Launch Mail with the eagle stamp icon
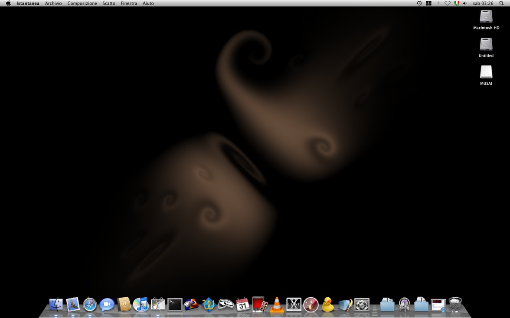 (73, 305)
